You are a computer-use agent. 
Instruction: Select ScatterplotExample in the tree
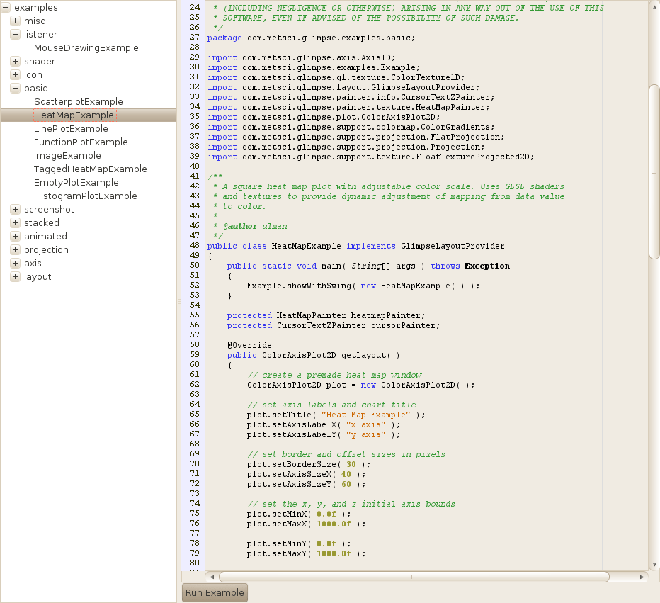pos(79,102)
